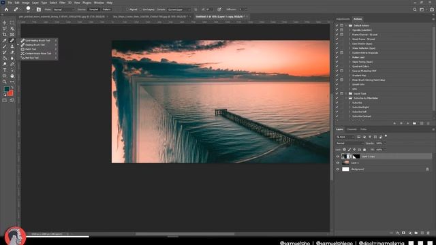The image size is (436, 245).
Task: Enable the Use Legacy checkbox
Action: [x=140, y=10]
